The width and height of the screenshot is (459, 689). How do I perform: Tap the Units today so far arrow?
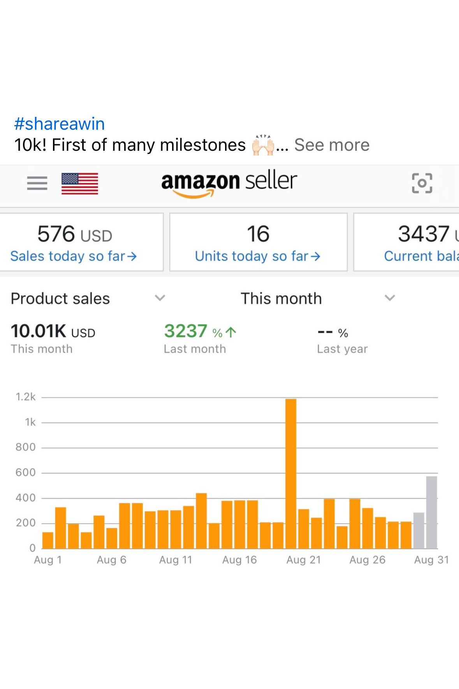[316, 256]
